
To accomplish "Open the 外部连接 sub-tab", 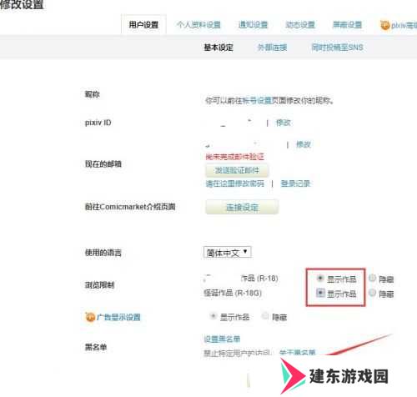I will click(x=272, y=48).
